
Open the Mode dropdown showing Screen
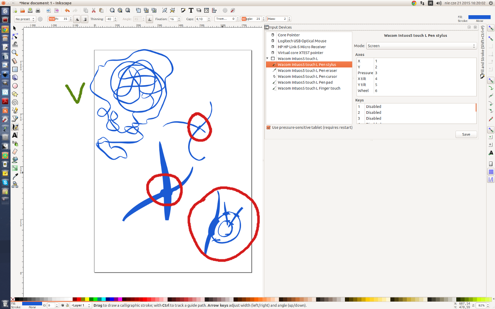[422, 46]
